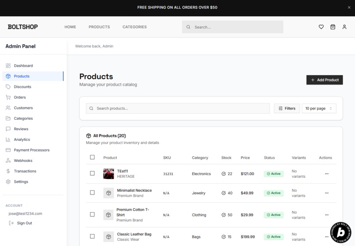355x246 pixels.
Task: Open Discounts in the admin sidebar
Action: pyautogui.click(x=33, y=87)
